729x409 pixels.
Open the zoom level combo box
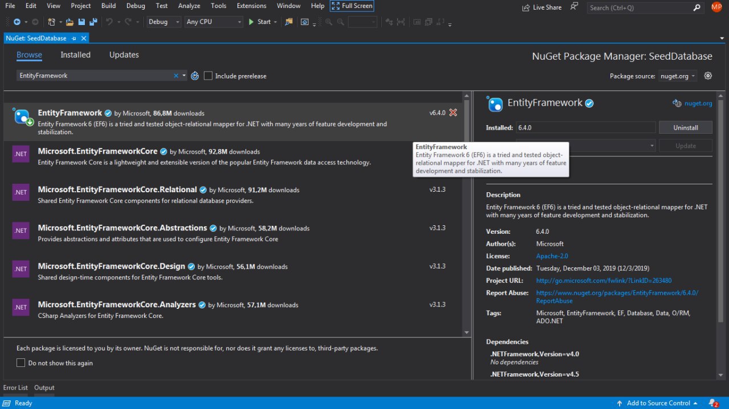tap(362, 22)
